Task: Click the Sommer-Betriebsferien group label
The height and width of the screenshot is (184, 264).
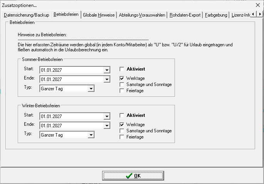Action: 42,59
